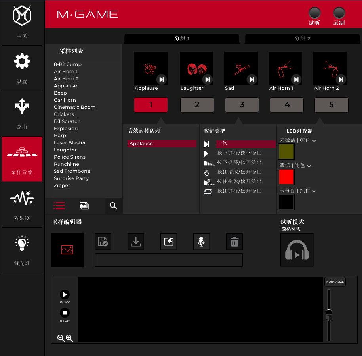Select Surprise Party in sample list
The height and width of the screenshot is (356, 362).
click(x=71, y=178)
